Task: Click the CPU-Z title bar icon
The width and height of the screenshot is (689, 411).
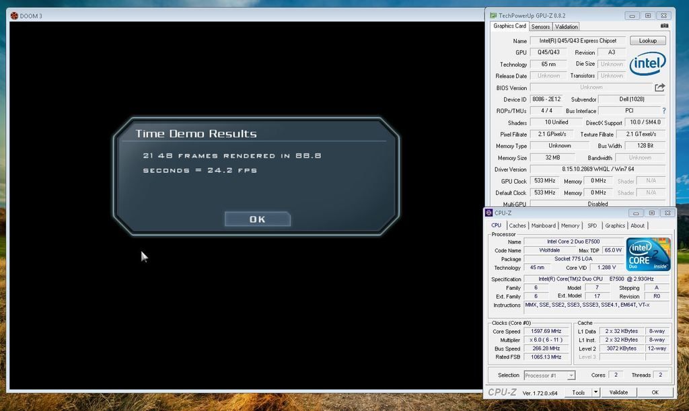Action: [488, 213]
